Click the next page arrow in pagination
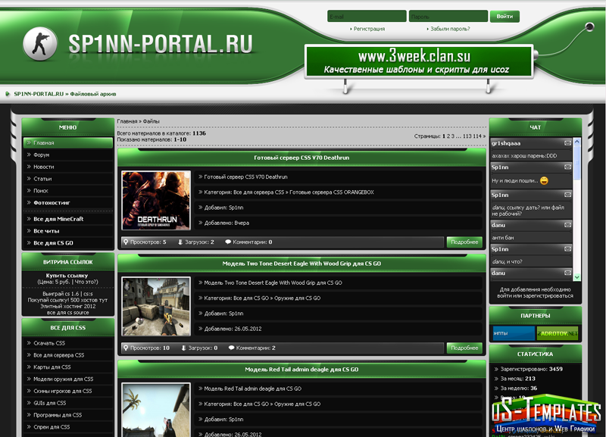 [484, 136]
